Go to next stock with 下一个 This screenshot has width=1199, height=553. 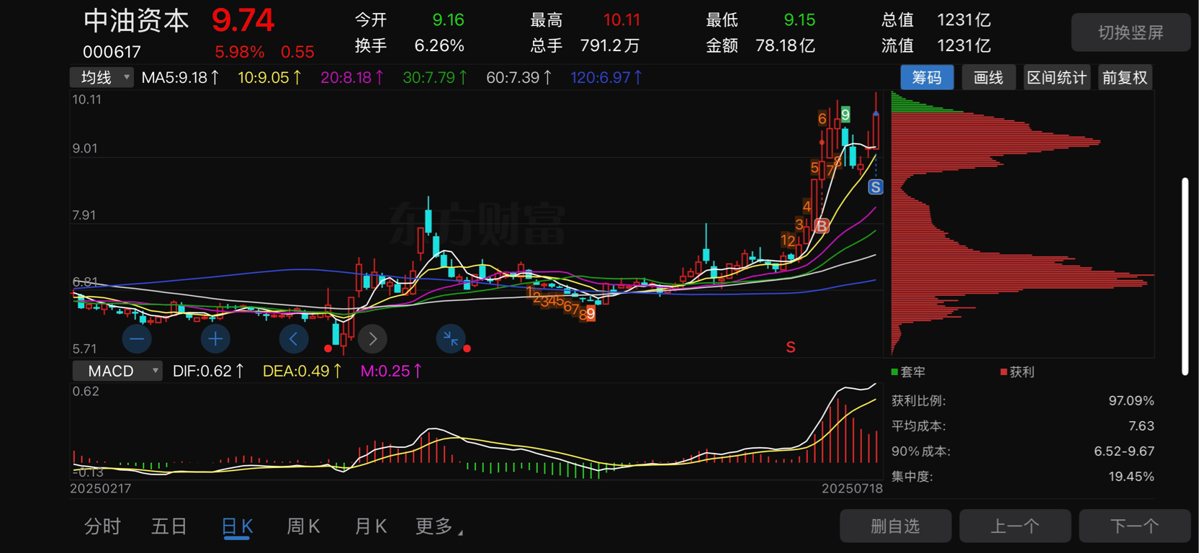point(1135,526)
